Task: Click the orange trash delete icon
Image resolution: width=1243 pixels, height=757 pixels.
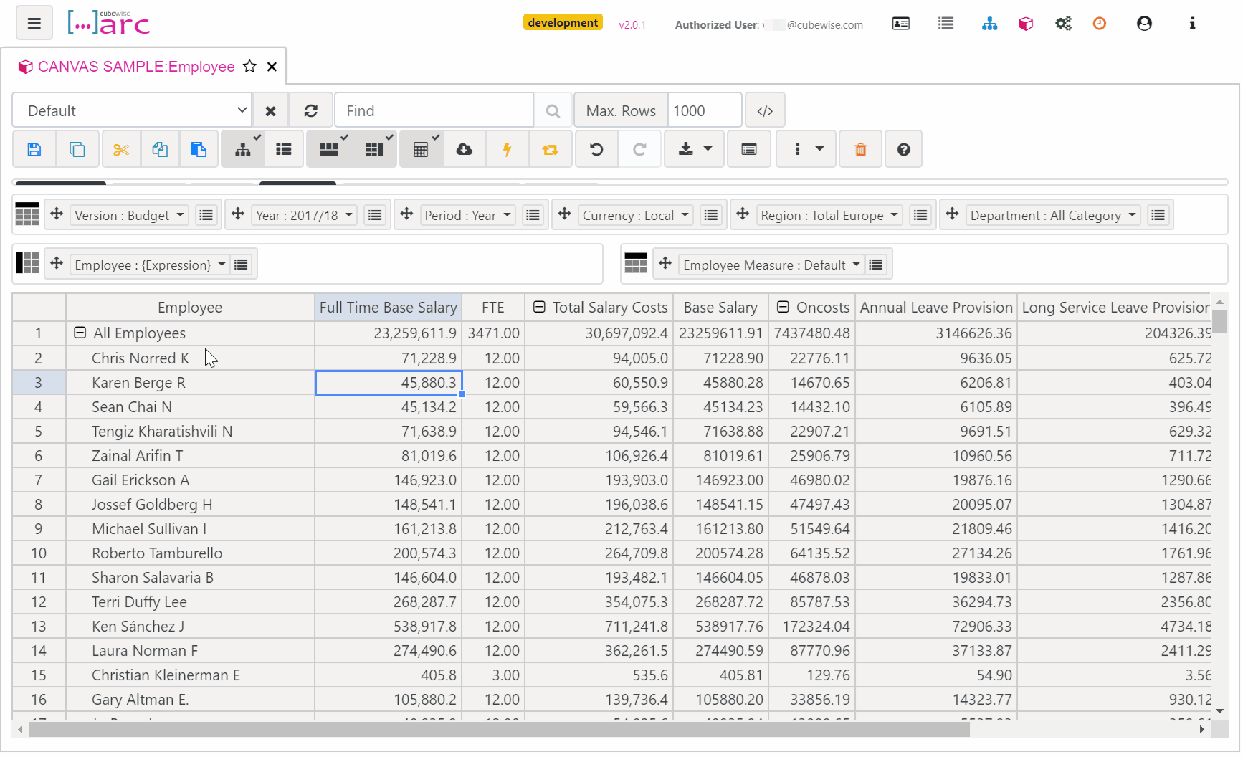Action: pos(860,149)
